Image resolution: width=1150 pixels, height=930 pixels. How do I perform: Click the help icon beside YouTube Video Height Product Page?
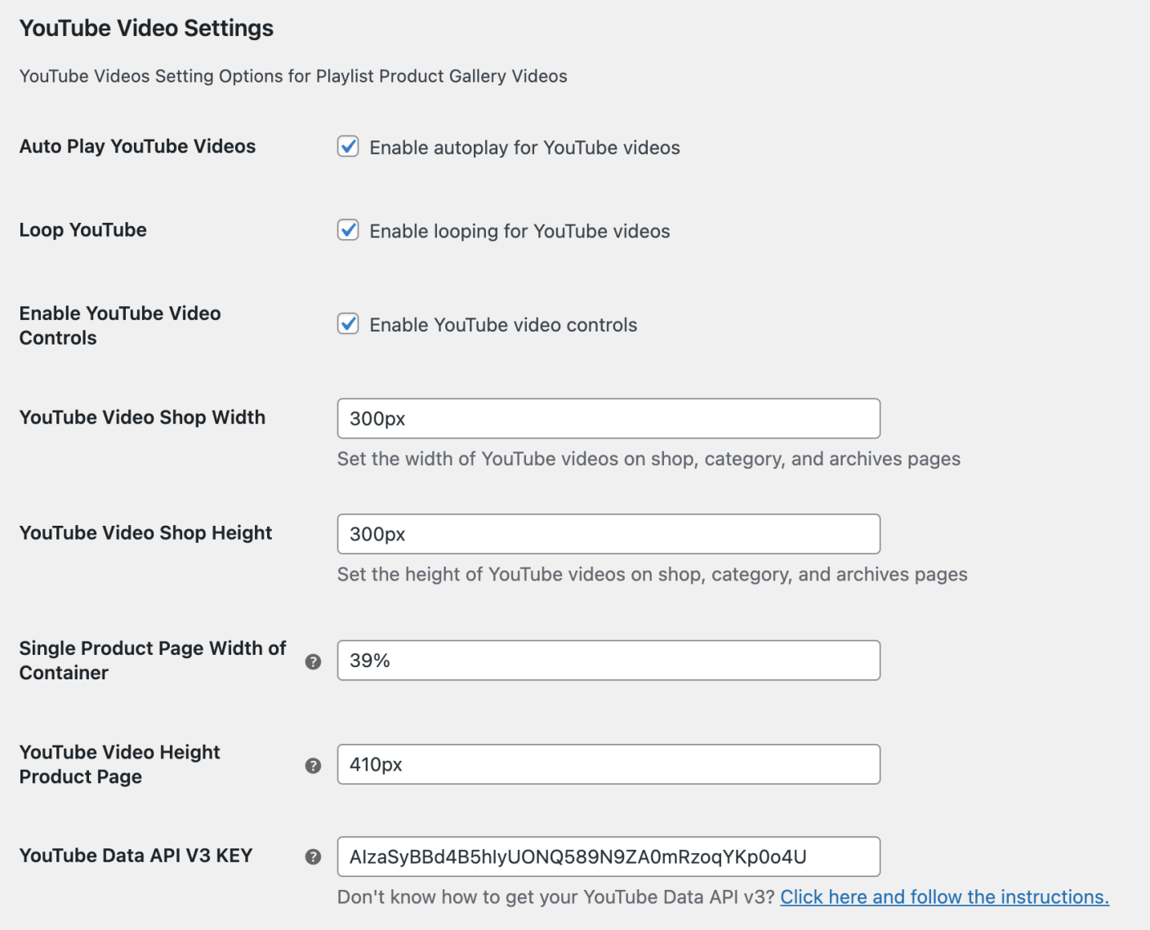[313, 766]
